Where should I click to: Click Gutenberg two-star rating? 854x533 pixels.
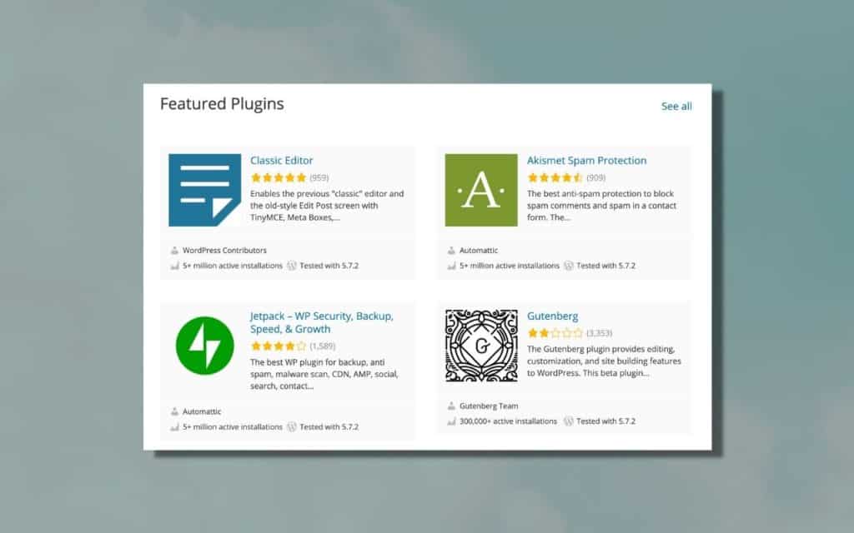555,333
